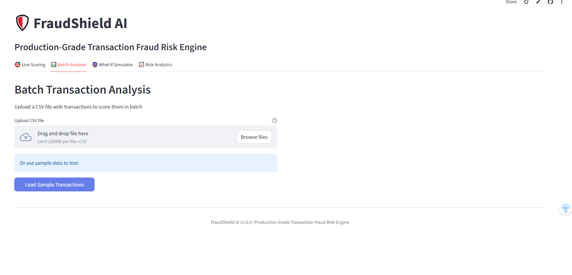Open the three-dot main menu

coord(562,2)
